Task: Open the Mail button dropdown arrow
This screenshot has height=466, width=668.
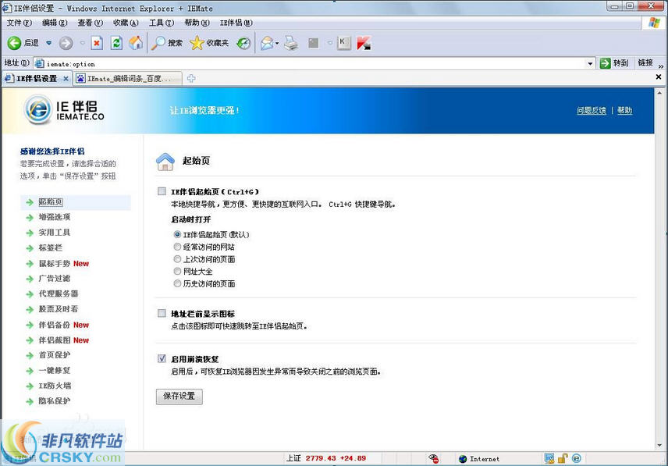Action: pyautogui.click(x=277, y=43)
